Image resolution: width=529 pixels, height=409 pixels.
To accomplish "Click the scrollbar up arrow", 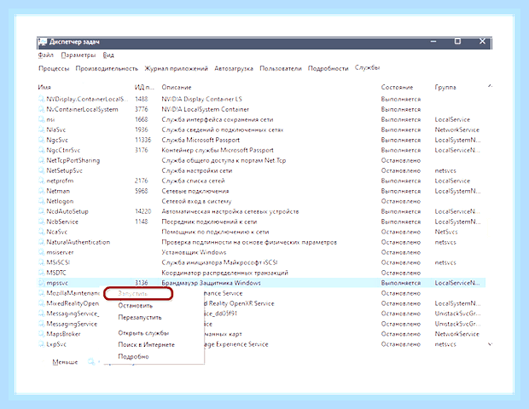I will pos(490,87).
